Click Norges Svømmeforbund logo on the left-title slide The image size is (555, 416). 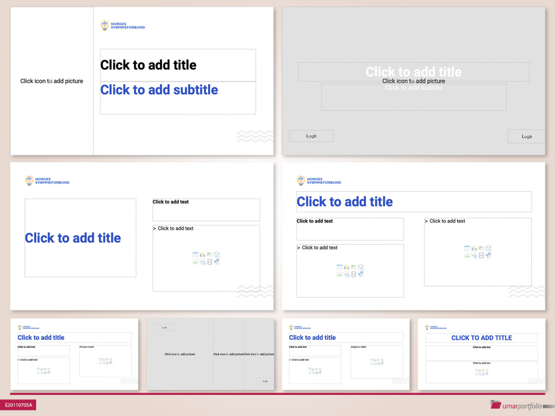(47, 181)
